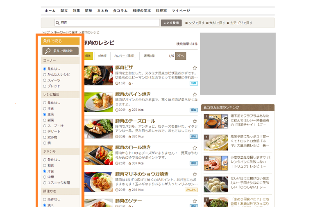Select 和食 in the ジャンル filter
The height and width of the screenshot is (207, 313).
[45, 165]
